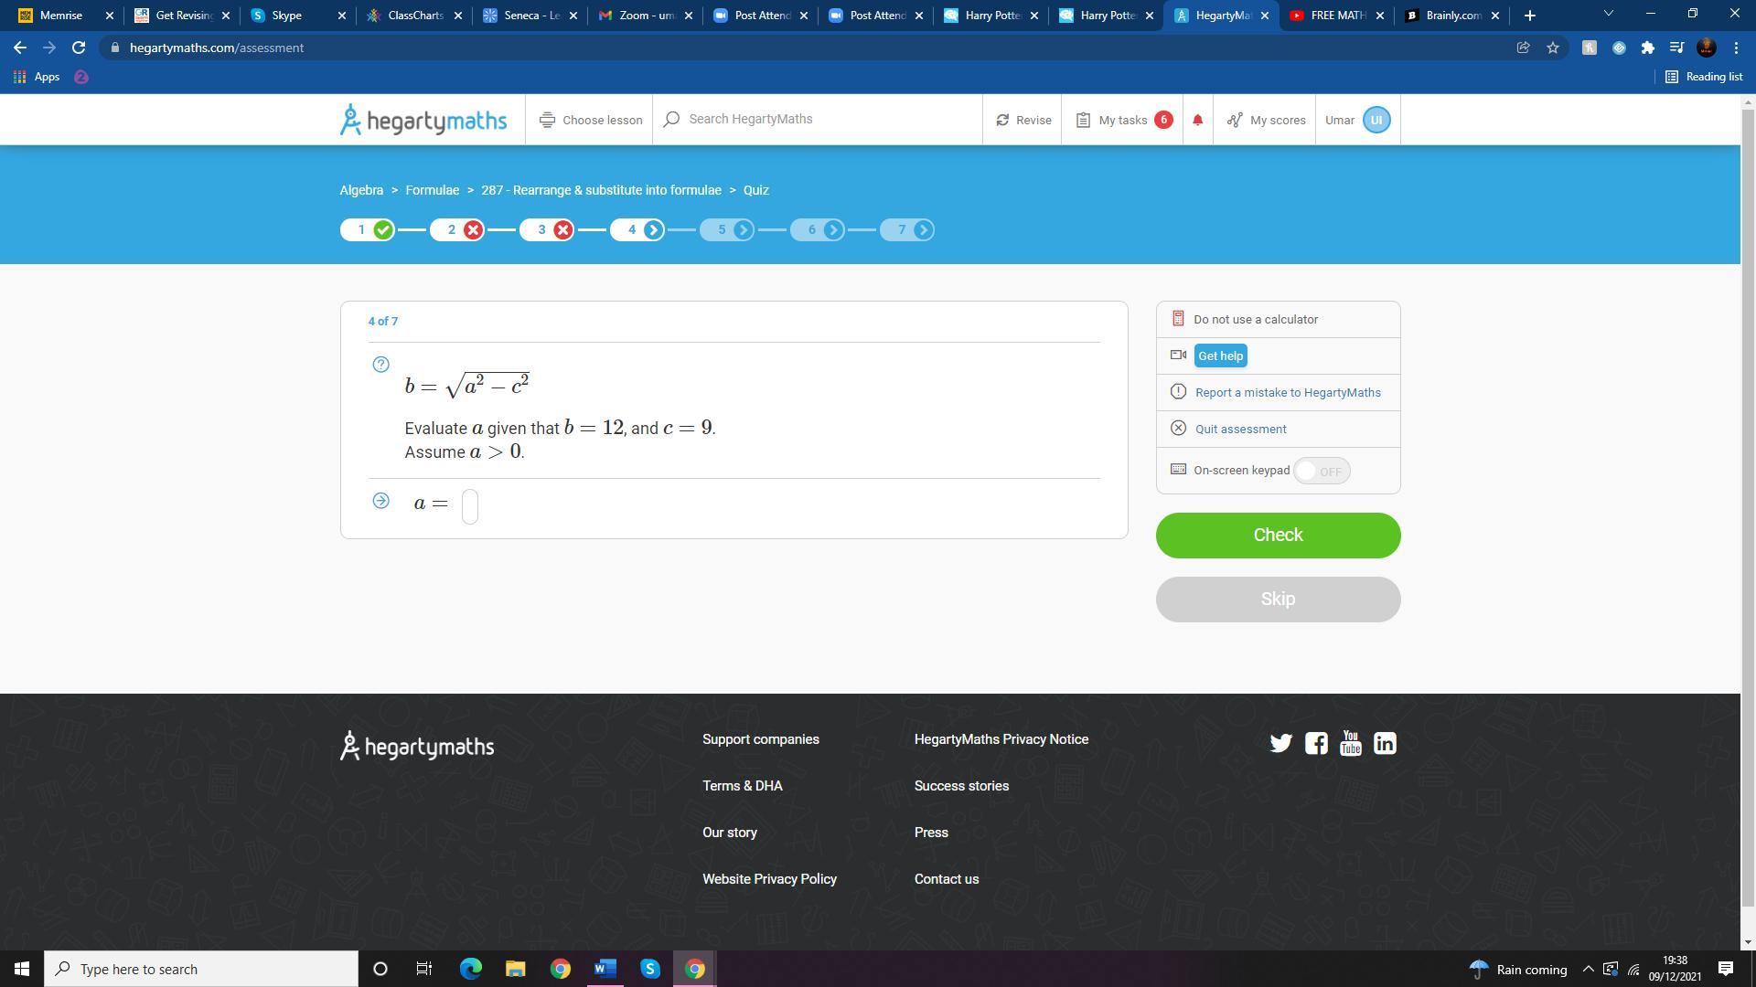Viewport: 1756px width, 987px height.
Task: Open HegartyMaths Twitter page icon
Action: click(x=1280, y=743)
